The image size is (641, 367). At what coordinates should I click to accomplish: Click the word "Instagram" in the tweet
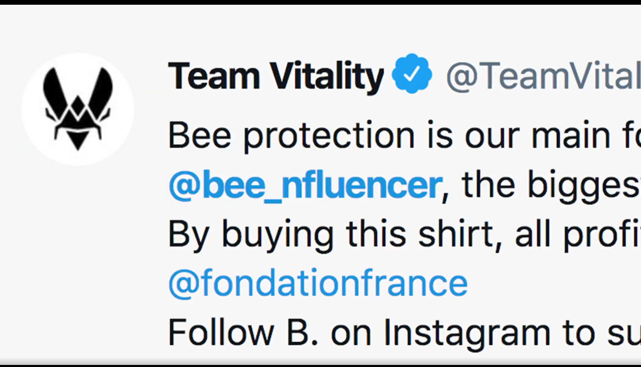pos(467,333)
